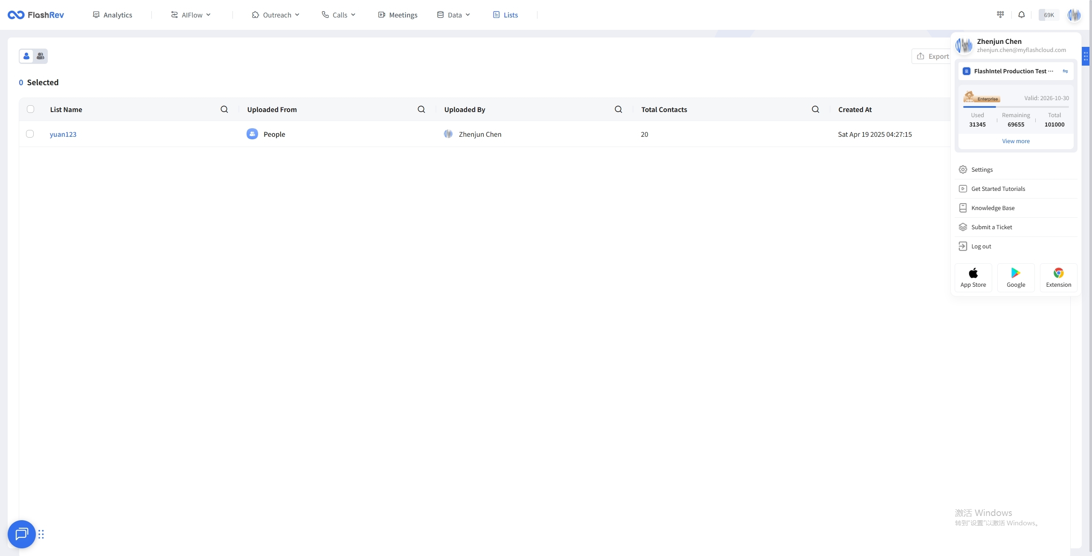Click the 69K credits badge
1092x556 pixels.
pos(1049,15)
